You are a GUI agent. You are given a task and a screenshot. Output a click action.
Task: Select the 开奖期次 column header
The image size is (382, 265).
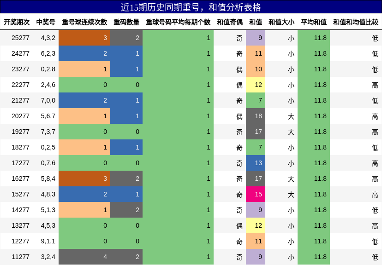click(17, 22)
